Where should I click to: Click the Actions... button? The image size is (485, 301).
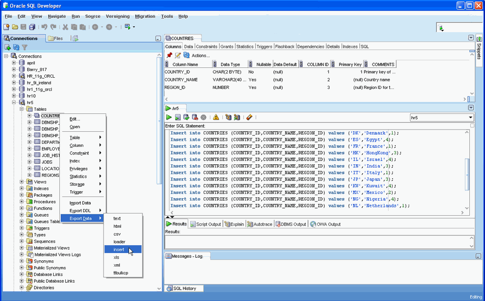pos(201,55)
